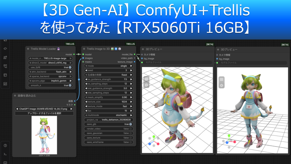Toggle use_fp16 switch
The height and width of the screenshot is (164, 291).
pyautogui.click(x=70, y=67)
